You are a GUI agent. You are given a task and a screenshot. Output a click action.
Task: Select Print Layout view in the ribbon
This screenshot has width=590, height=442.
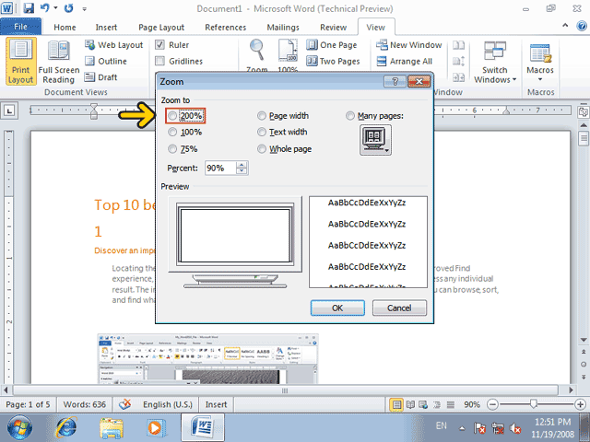click(x=20, y=62)
